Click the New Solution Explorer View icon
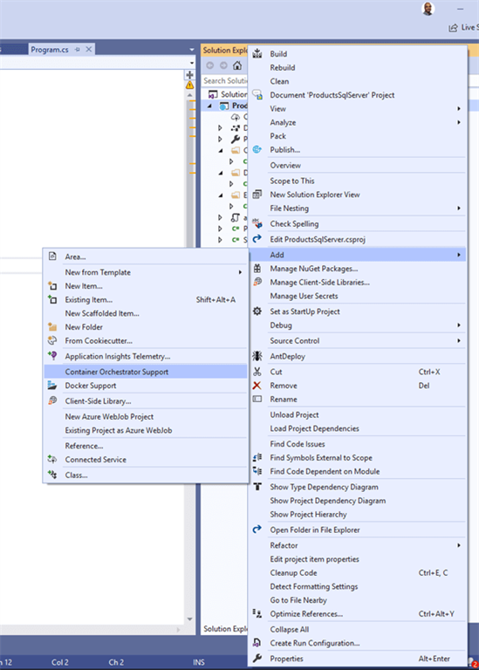 pos(257,195)
